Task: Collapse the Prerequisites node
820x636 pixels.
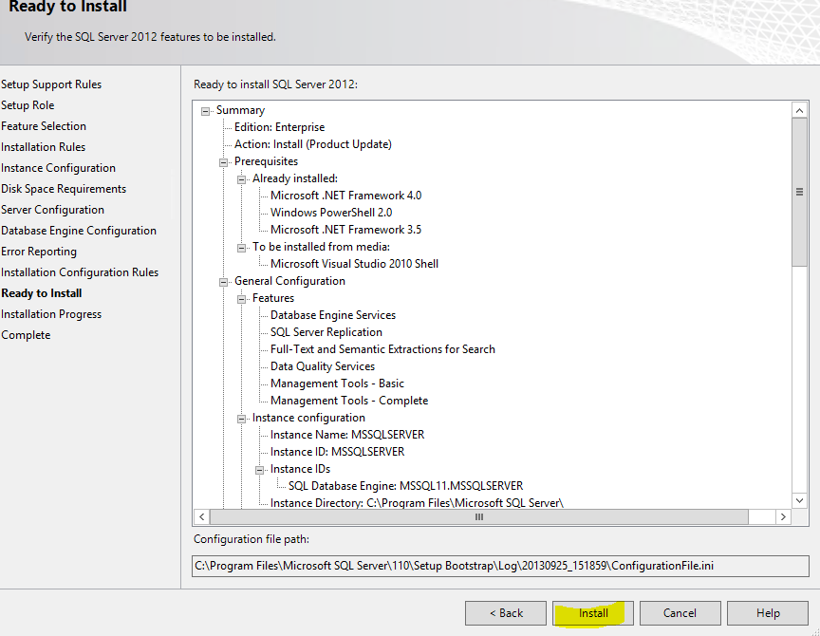Action: [223, 162]
